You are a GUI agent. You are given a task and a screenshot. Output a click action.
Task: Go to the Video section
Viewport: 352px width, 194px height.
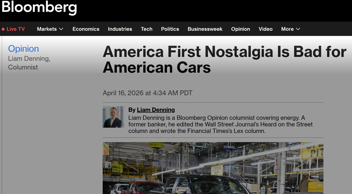coord(266,29)
